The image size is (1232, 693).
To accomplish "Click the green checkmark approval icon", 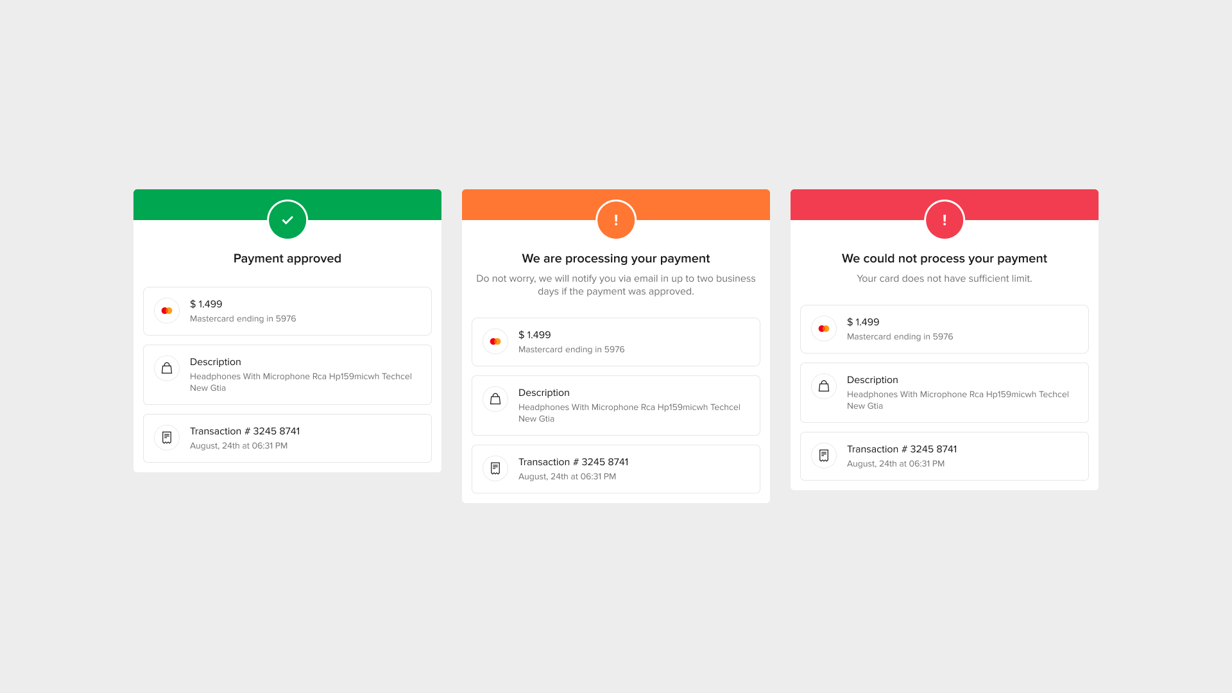I will (x=287, y=219).
